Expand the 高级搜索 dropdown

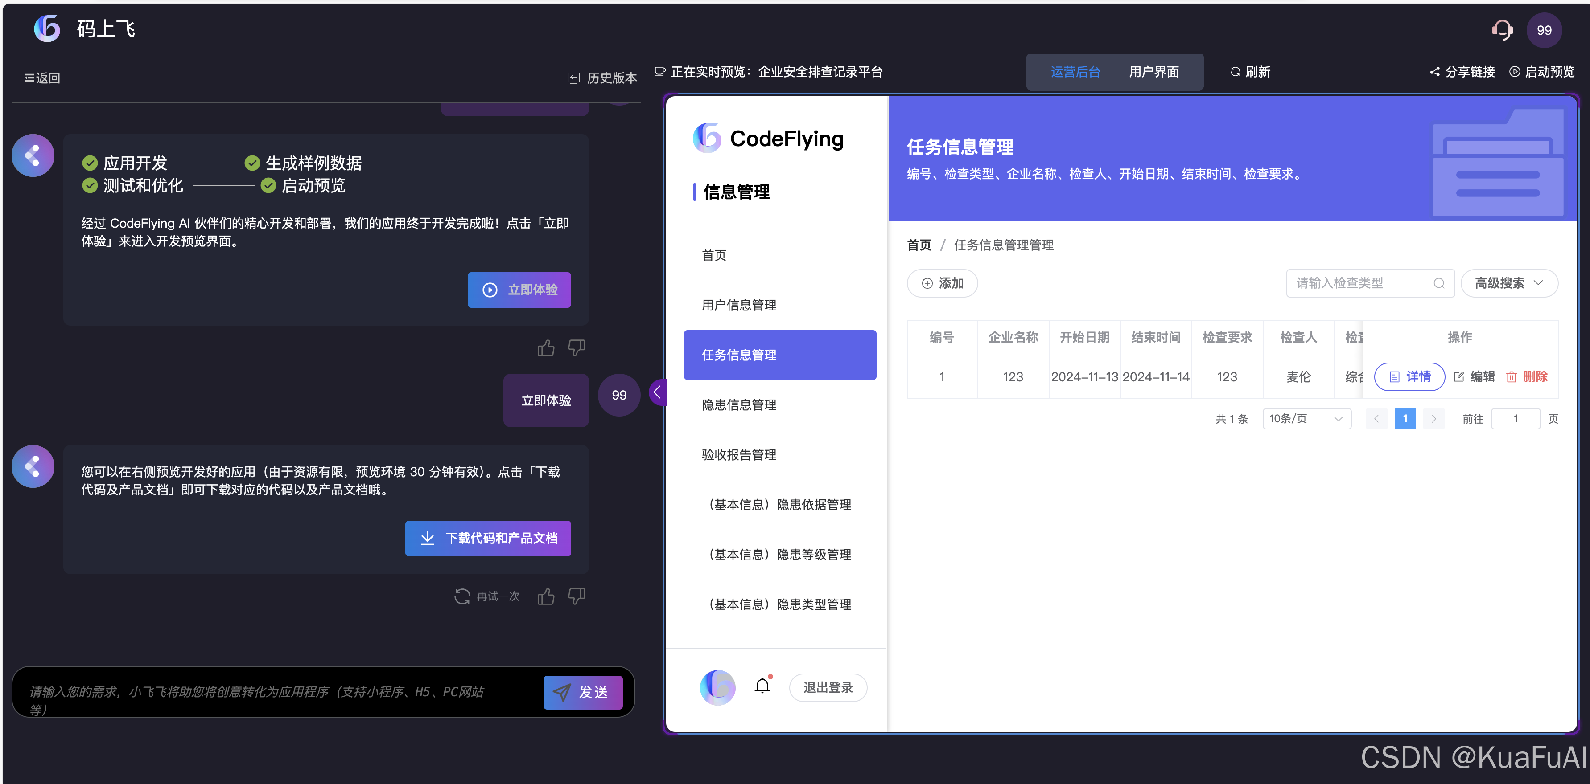(1509, 283)
